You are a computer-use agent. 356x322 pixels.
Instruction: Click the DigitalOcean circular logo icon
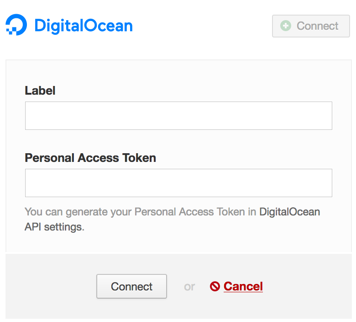click(16, 25)
